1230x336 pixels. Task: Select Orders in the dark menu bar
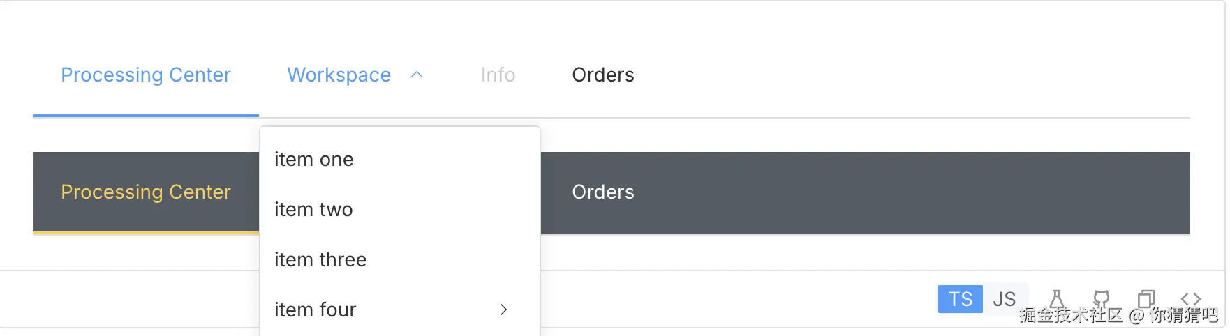[x=603, y=192]
